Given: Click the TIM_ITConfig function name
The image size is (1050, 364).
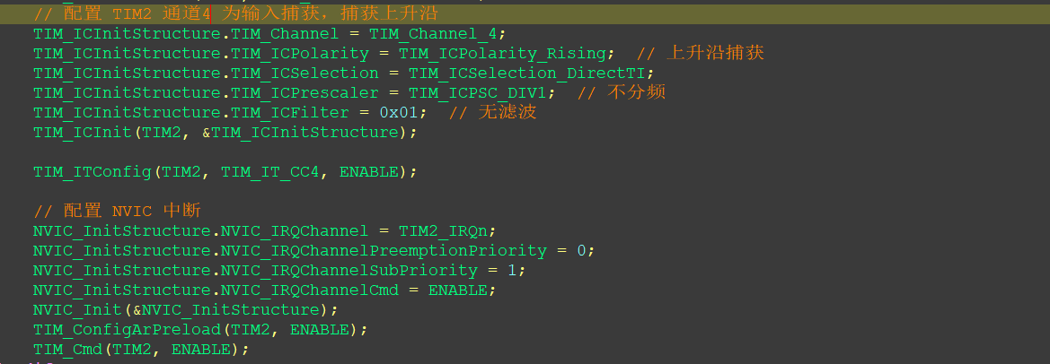Looking at the screenshot, I should [x=93, y=171].
